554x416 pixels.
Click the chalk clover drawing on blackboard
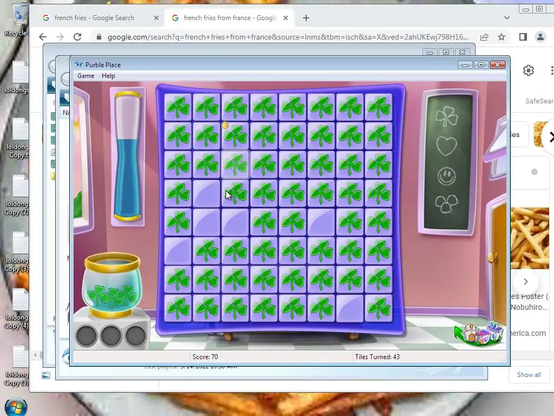tap(446, 116)
